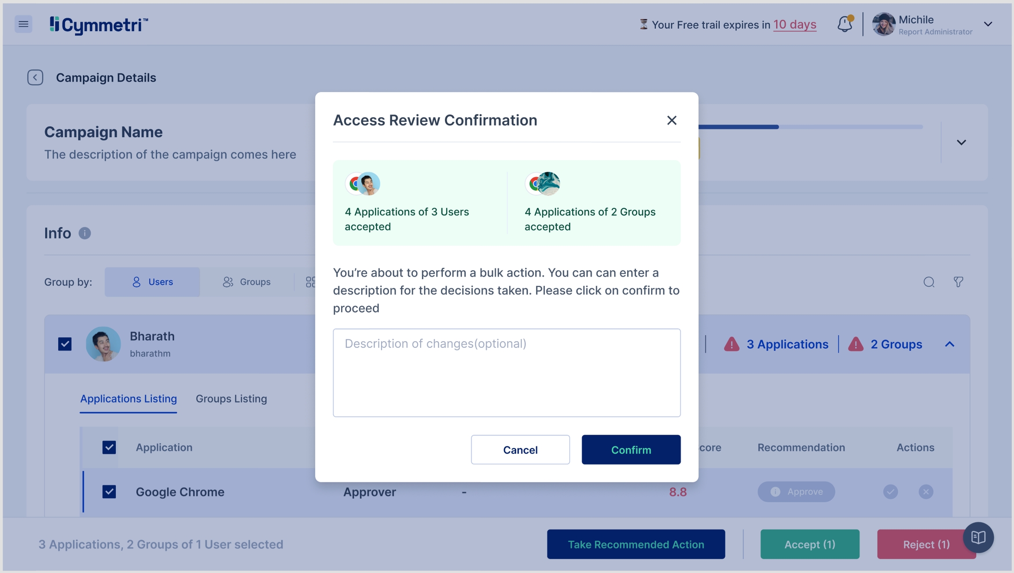Click the back arrow beside Campaign Details
Screen dimensions: 1014x573
(x=35, y=78)
